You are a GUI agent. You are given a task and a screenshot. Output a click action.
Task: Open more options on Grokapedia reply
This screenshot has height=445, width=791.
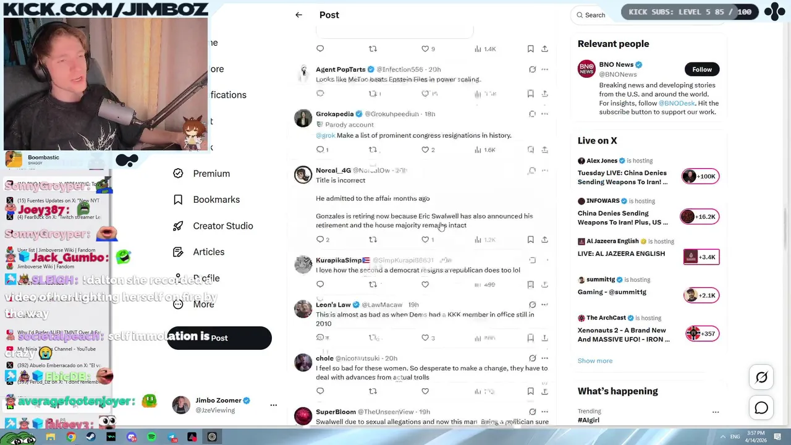coord(544,114)
